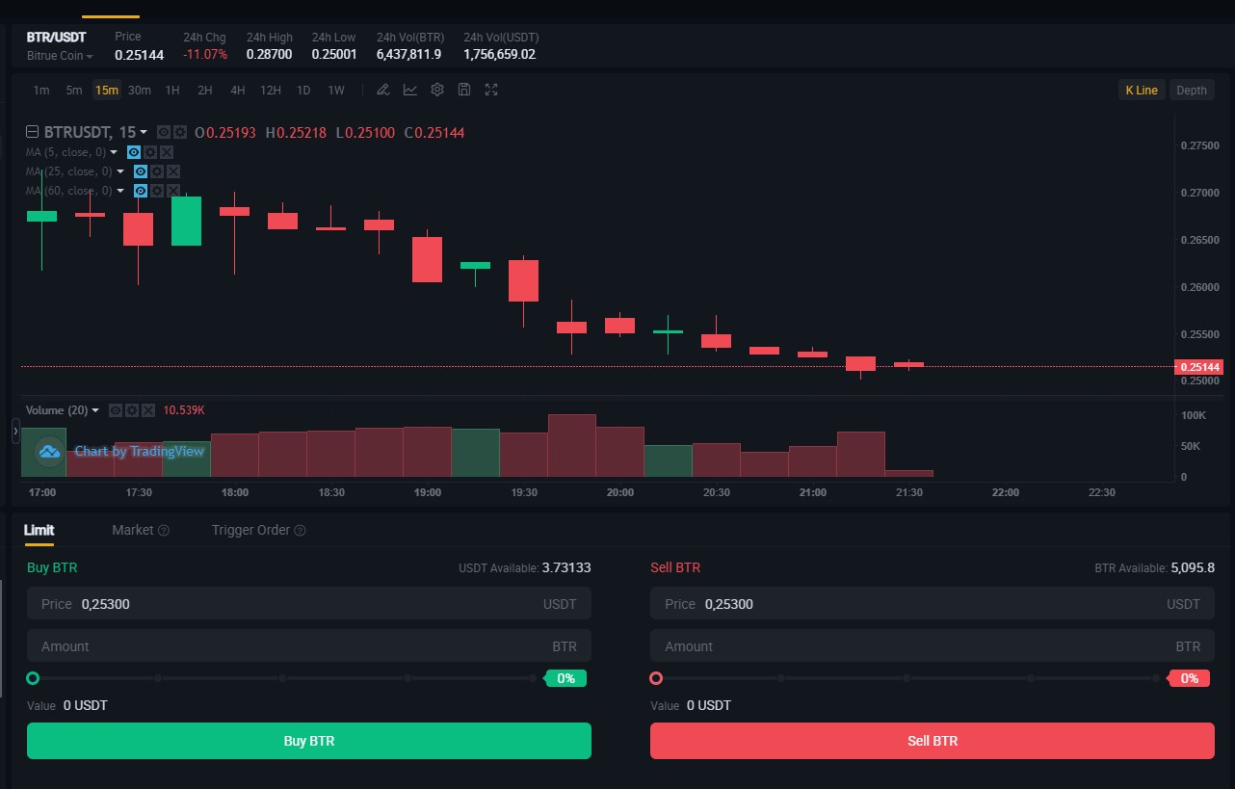Toggle visibility eye of BTRUSDT series
Screen dimensions: 1235x789
point(164,132)
